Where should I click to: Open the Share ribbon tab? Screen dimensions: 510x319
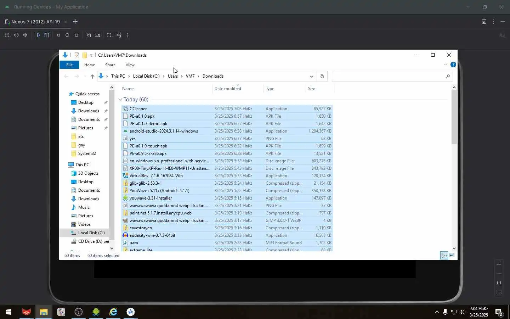[110, 65]
